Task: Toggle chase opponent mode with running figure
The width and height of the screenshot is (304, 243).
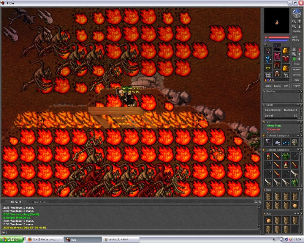Action: [299, 54]
